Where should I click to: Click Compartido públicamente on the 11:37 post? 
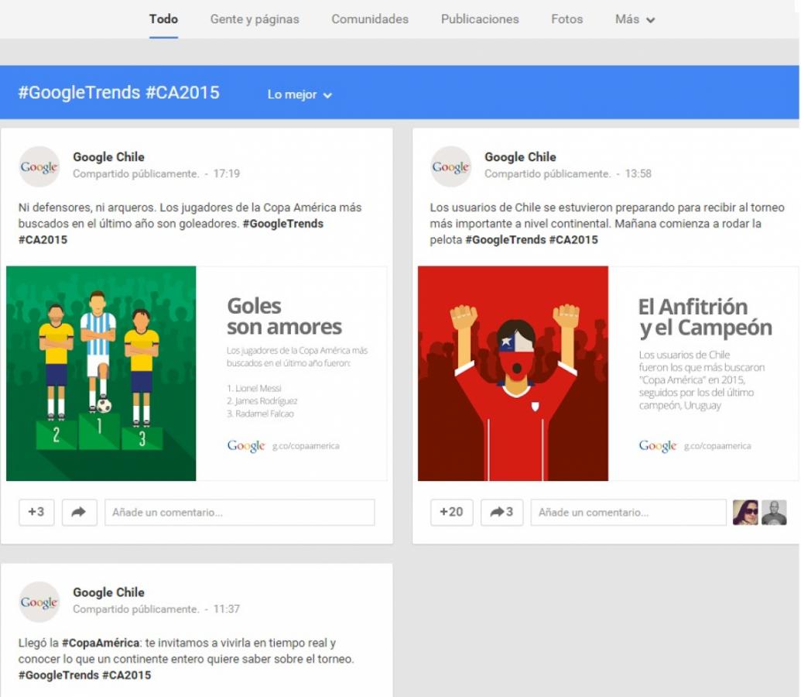click(x=135, y=609)
